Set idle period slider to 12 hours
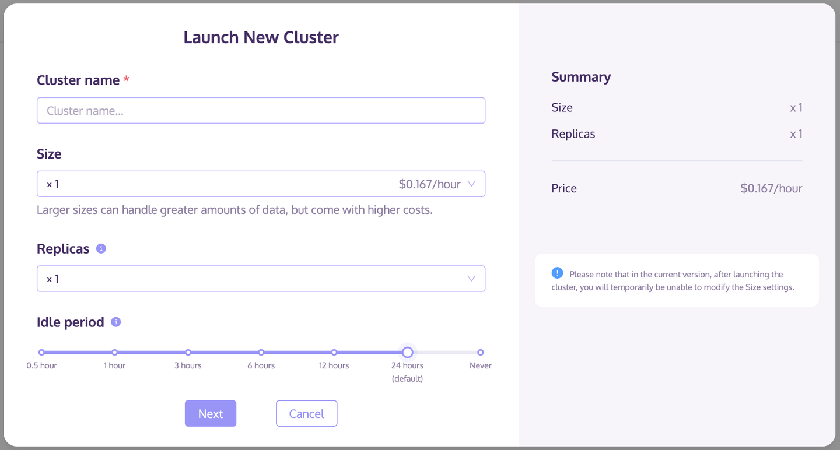This screenshot has height=450, width=840. [334, 352]
